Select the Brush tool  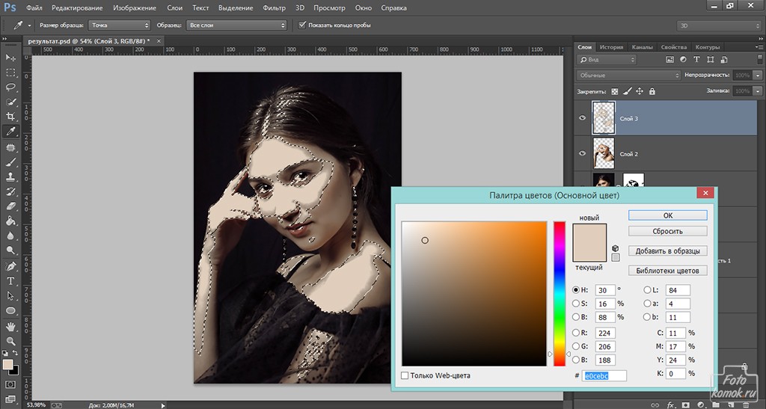(10, 162)
